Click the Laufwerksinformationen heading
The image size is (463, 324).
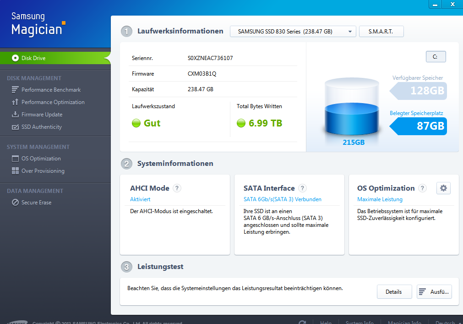[x=180, y=31]
